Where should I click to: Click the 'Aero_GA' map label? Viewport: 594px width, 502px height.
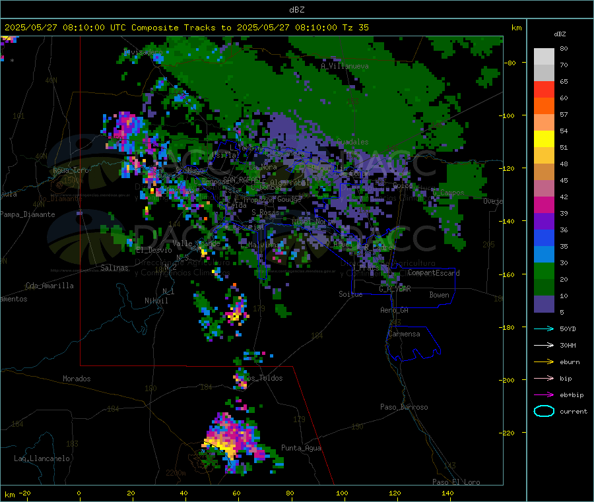pyautogui.click(x=394, y=310)
